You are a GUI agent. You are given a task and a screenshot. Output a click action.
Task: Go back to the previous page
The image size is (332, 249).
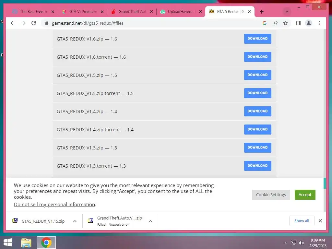point(13,23)
